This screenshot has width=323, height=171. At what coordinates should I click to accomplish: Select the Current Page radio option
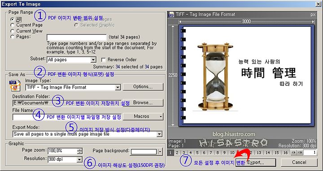pos(13,25)
